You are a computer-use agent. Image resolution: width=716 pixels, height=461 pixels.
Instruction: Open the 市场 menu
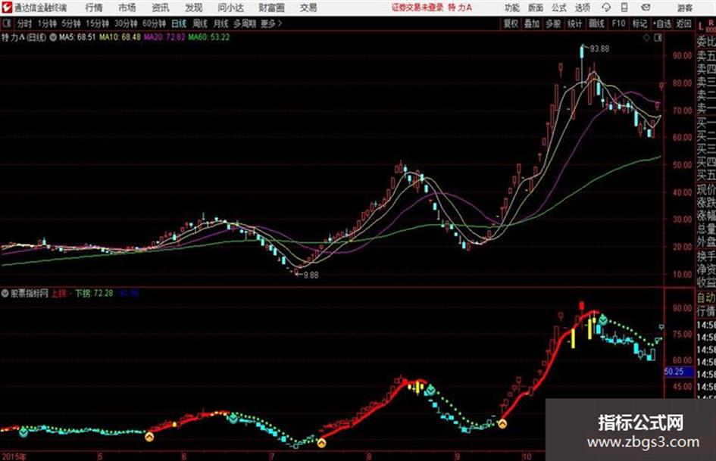pyautogui.click(x=127, y=8)
